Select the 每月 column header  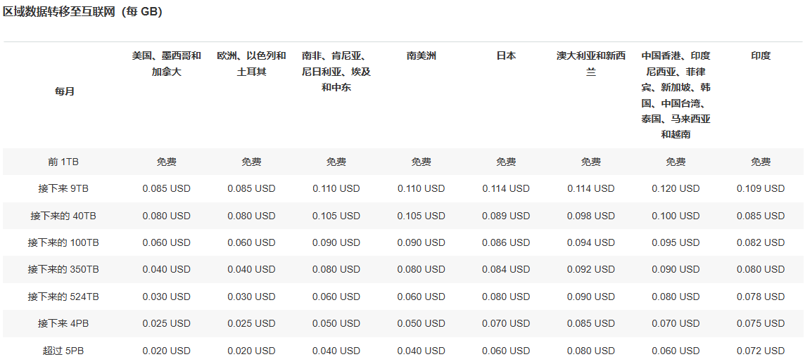64,91
